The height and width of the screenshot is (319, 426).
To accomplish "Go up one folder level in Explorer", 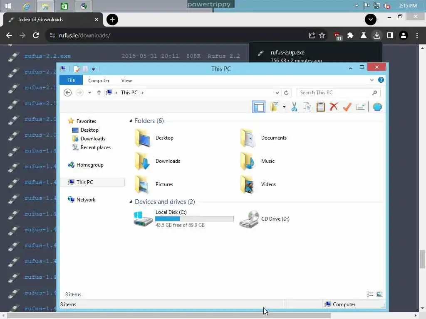I will point(99,93).
